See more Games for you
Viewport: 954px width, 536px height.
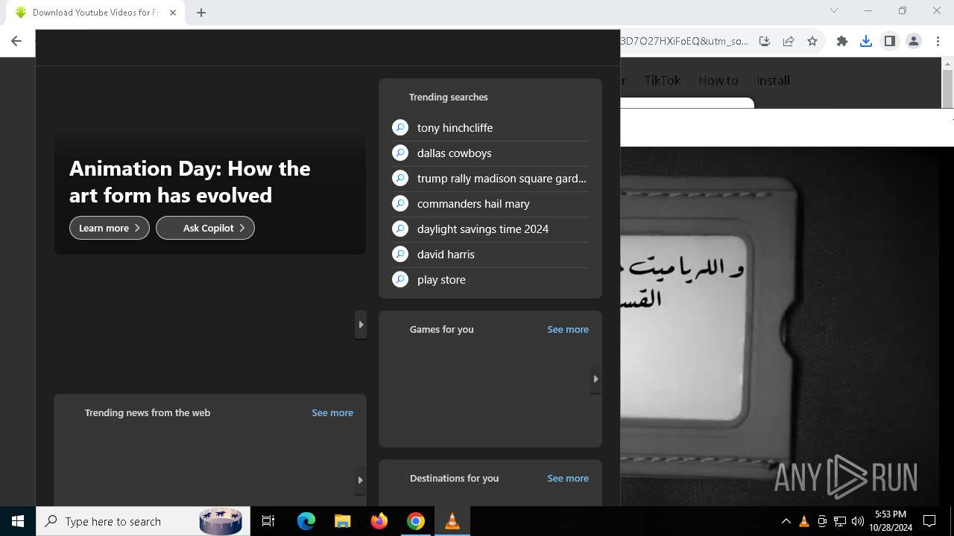568,329
